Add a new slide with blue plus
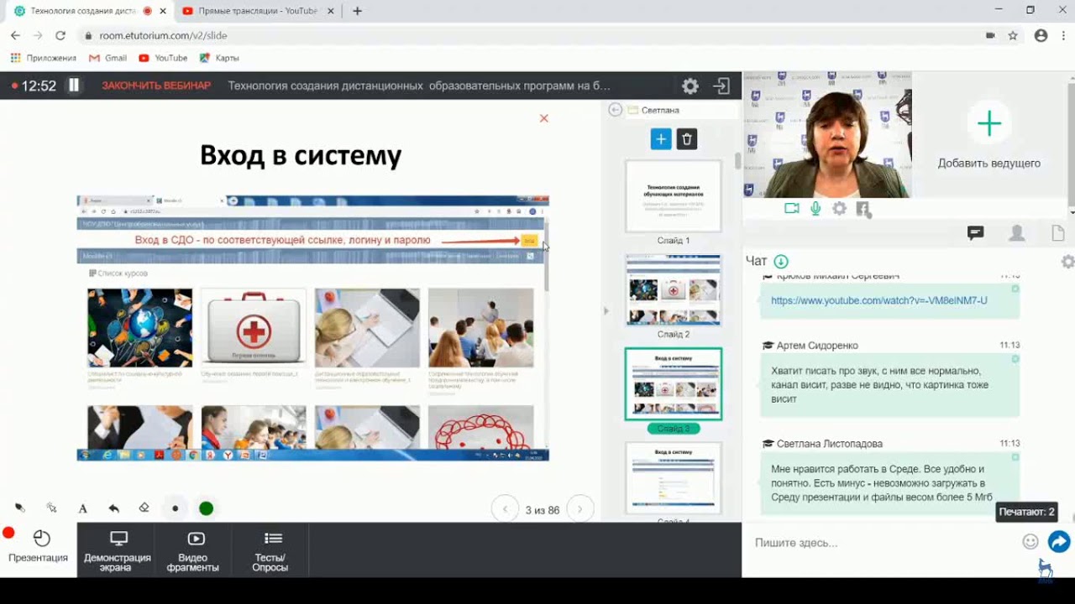This screenshot has height=604, width=1075. click(661, 139)
